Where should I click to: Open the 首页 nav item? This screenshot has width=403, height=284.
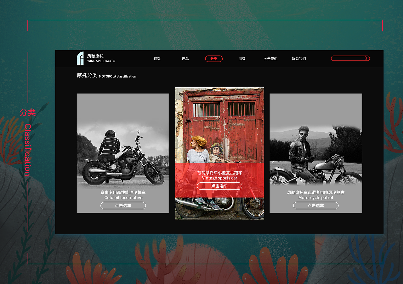coord(157,59)
